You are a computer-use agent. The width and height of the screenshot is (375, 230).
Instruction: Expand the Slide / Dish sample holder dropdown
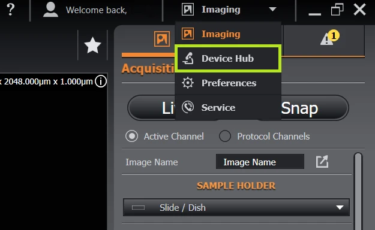coord(236,207)
